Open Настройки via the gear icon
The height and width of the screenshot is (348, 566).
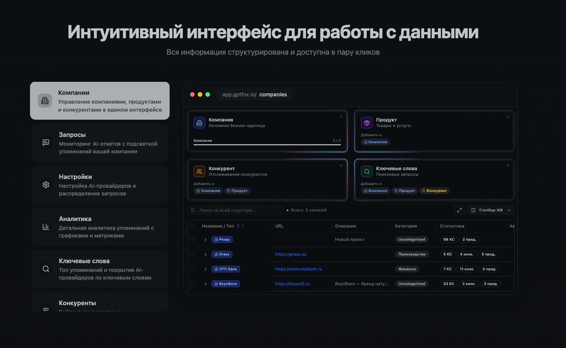click(46, 184)
